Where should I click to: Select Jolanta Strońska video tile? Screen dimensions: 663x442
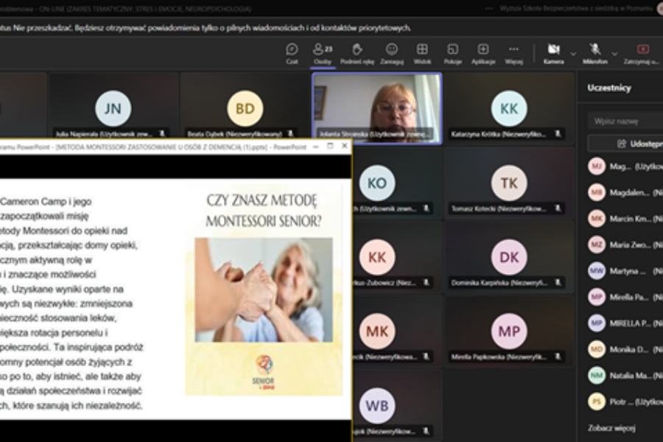pos(377,108)
